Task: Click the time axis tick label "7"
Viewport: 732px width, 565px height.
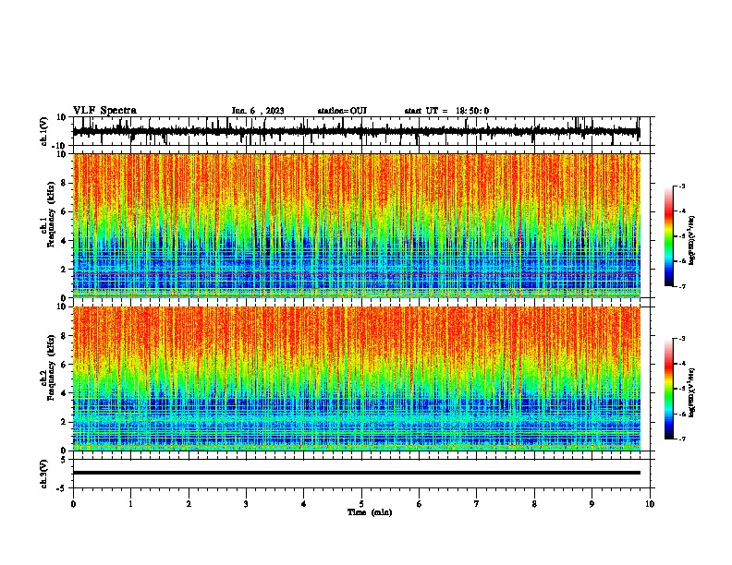Action: [x=477, y=504]
